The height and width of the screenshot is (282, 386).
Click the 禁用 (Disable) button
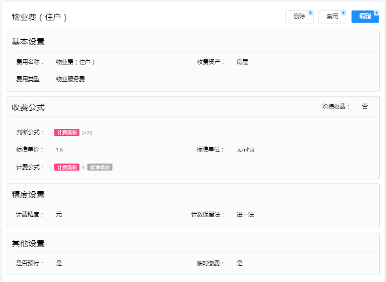click(x=332, y=17)
